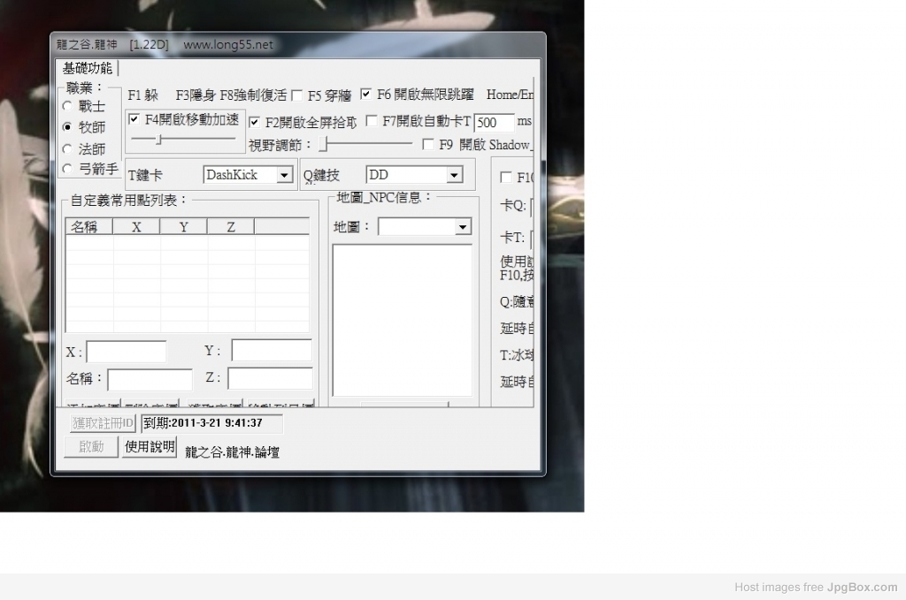Select the 戰士 class radio button
The width and height of the screenshot is (906, 600).
pos(67,105)
